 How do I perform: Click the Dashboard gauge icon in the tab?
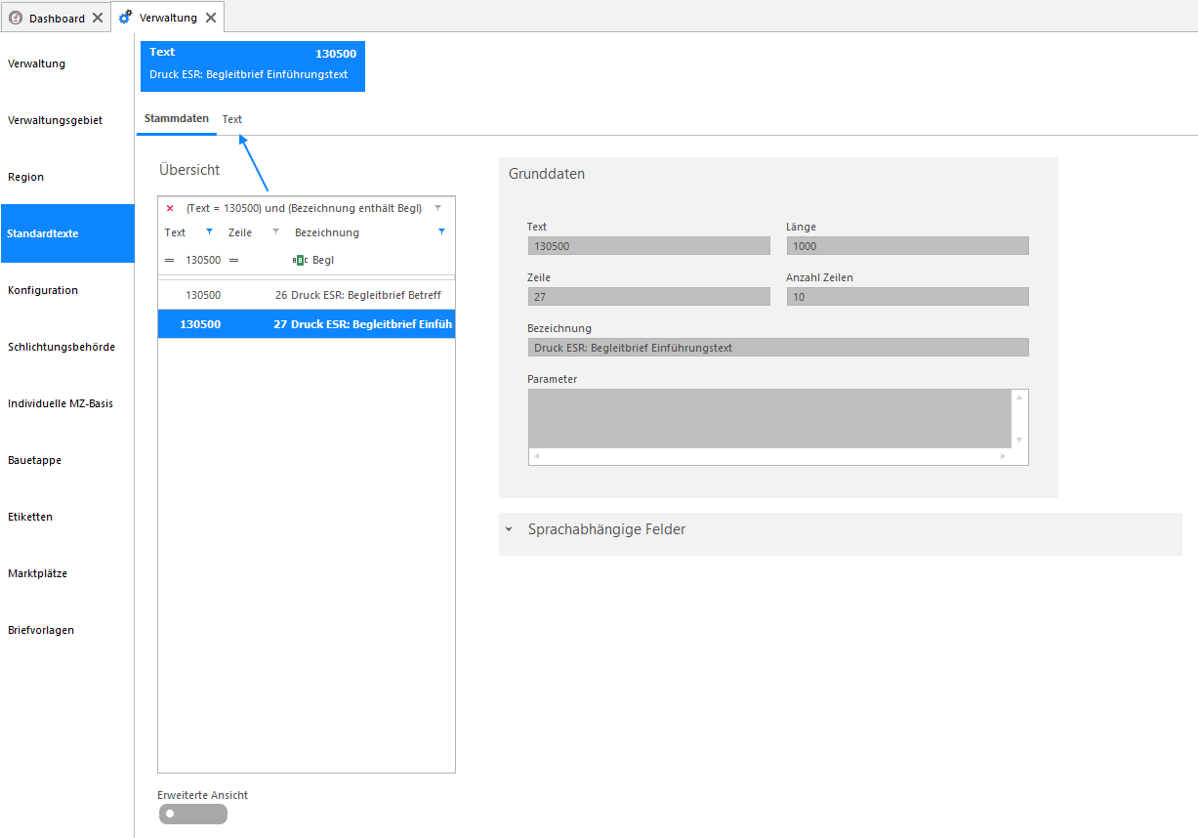tap(16, 19)
